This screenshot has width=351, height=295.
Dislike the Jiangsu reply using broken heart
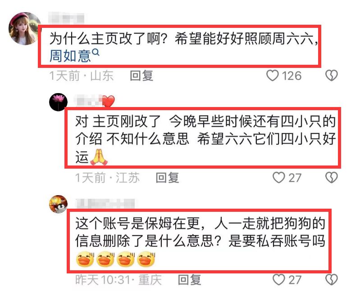tap(331, 178)
